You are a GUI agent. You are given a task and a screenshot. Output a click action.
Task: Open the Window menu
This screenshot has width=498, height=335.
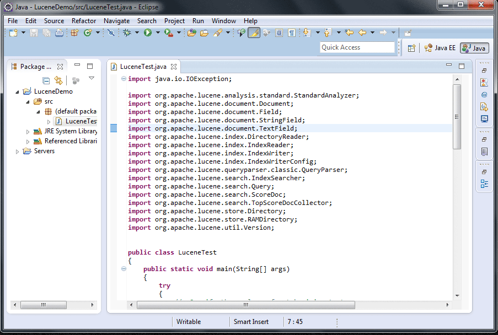coord(224,21)
